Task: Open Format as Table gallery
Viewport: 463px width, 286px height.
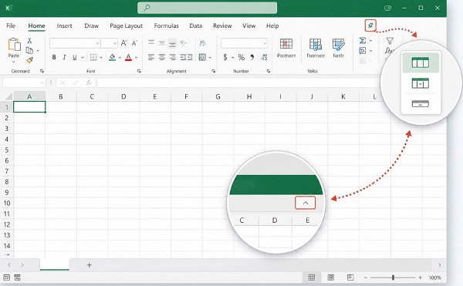Action: tap(316, 48)
